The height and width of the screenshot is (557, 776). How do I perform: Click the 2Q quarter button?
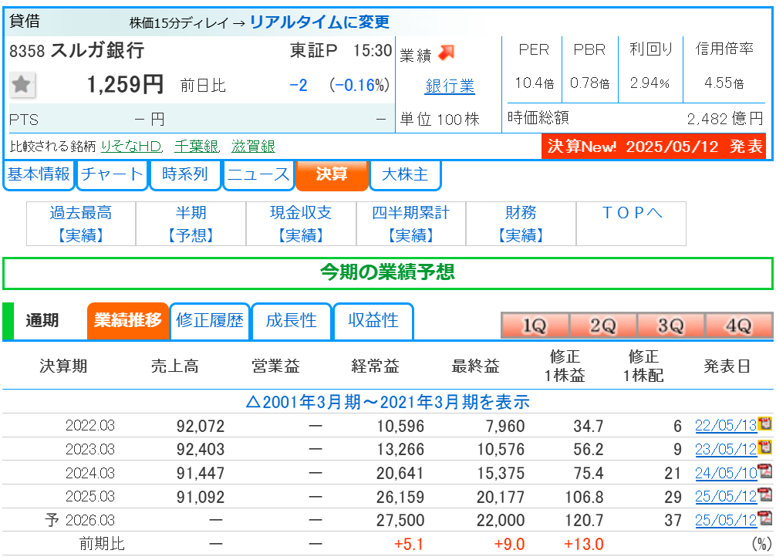pos(602,326)
